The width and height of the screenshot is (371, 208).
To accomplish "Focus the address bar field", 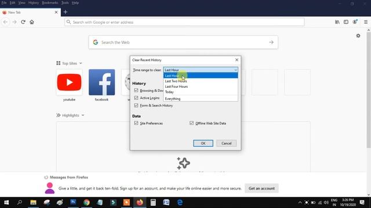I will tap(184, 22).
